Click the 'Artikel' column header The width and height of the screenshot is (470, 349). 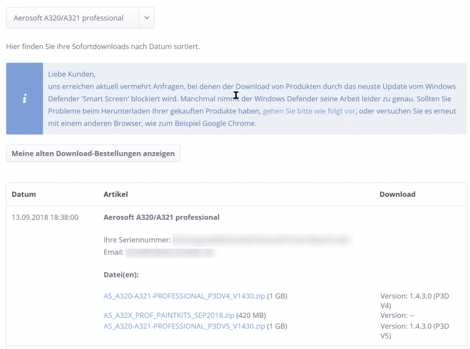[116, 194]
